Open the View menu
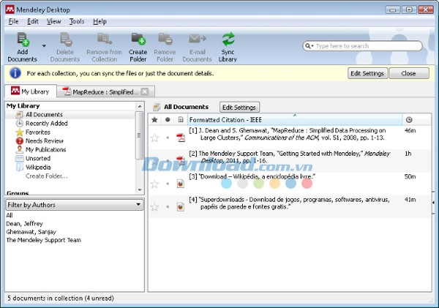The image size is (439, 308). 53,21
